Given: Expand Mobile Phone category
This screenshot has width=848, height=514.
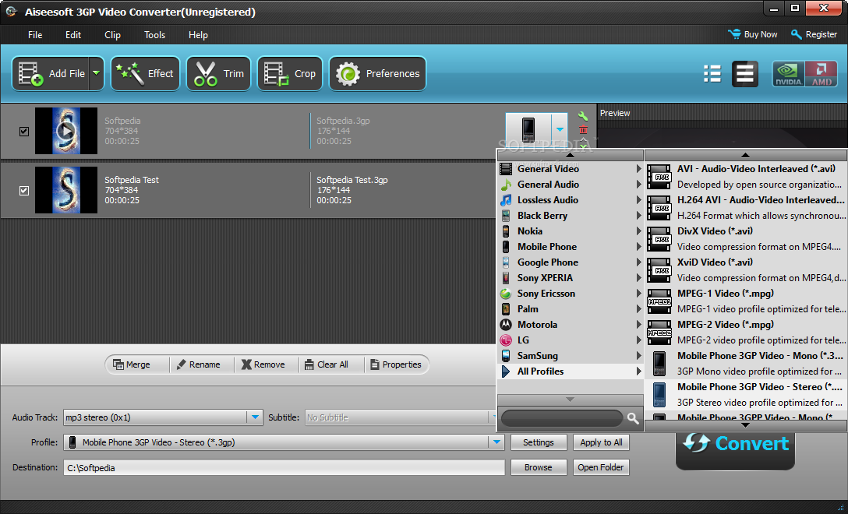Looking at the screenshot, I should [x=570, y=246].
